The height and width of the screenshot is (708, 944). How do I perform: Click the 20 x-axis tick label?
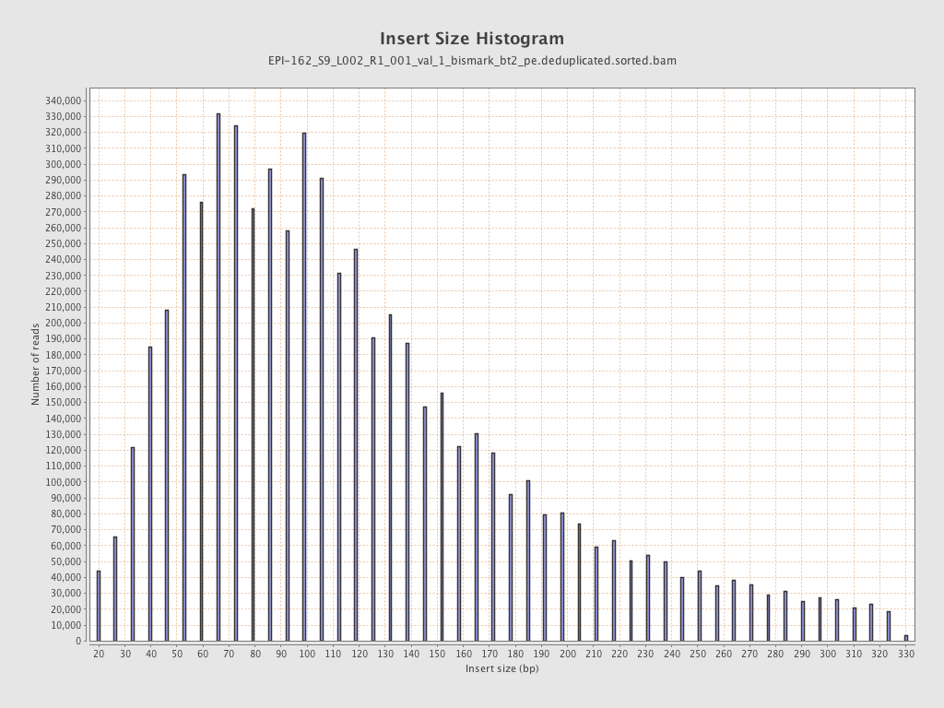pos(99,654)
